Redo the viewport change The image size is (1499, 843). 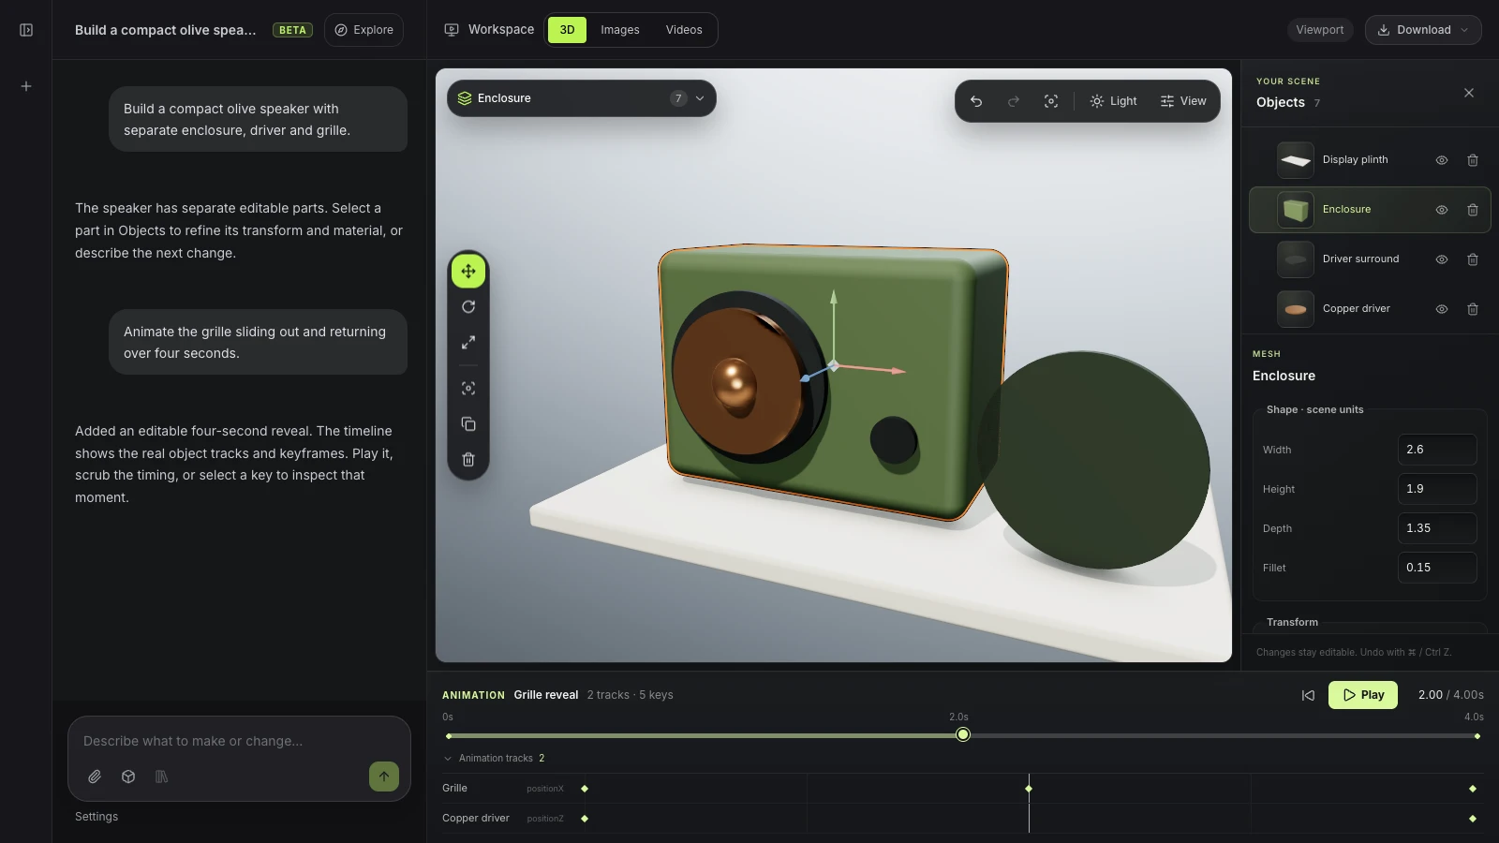[x=1014, y=101]
